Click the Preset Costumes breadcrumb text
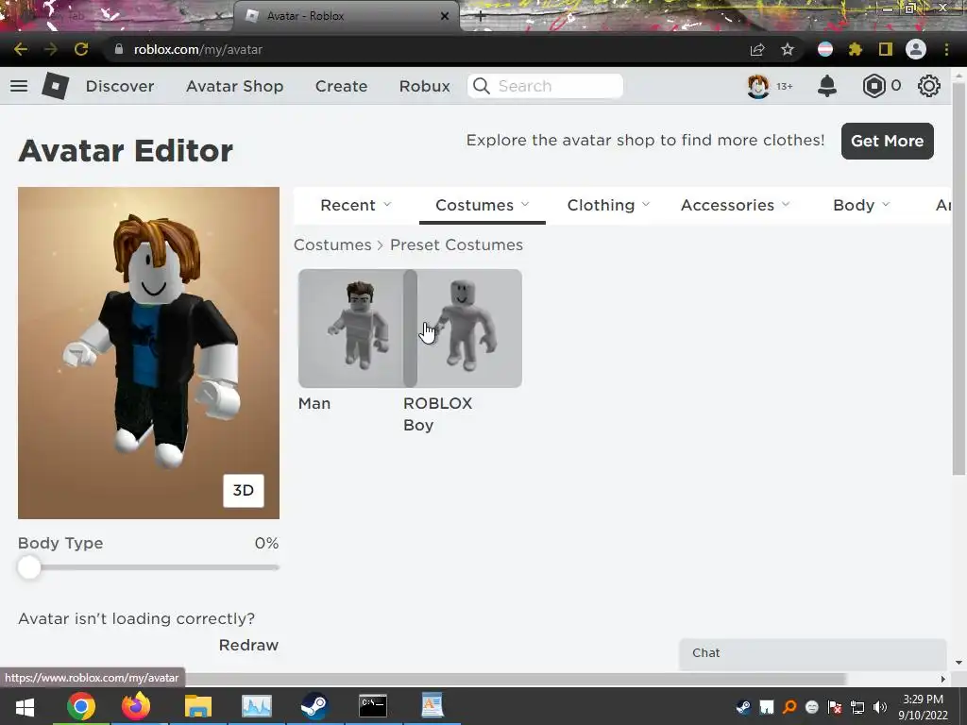Image resolution: width=967 pixels, height=725 pixels. click(456, 244)
